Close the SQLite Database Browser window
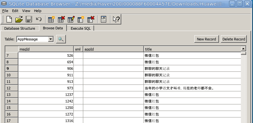The image size is (253, 123). pyautogui.click(x=247, y=4)
